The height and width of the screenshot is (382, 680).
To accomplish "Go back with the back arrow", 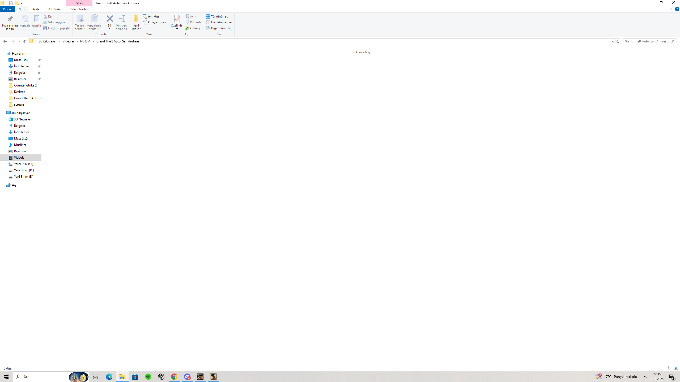I will click(x=5, y=41).
